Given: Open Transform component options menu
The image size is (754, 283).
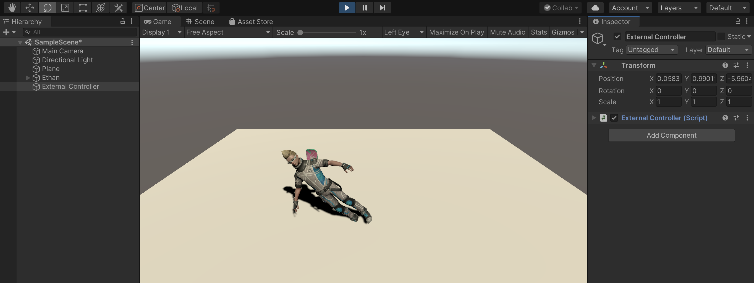Looking at the screenshot, I should [x=747, y=65].
